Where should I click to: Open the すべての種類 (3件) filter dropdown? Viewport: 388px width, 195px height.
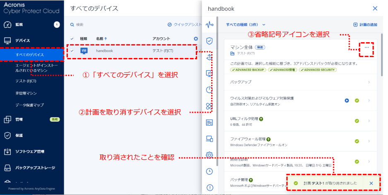point(246,24)
